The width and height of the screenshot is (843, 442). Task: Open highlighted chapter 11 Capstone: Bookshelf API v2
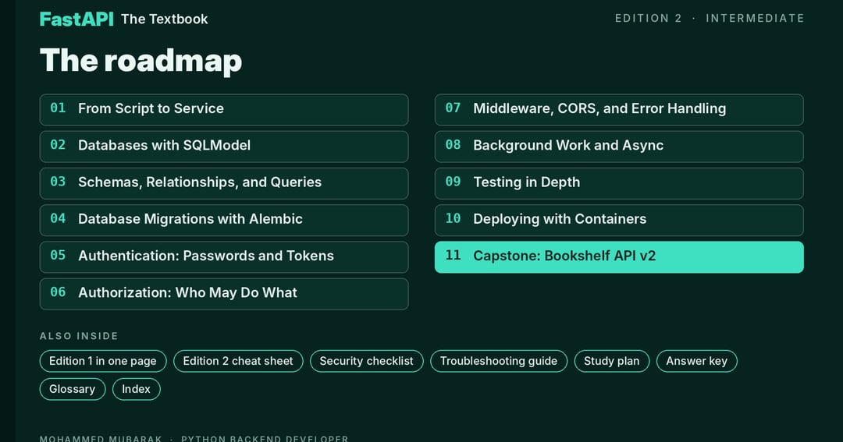tap(619, 256)
